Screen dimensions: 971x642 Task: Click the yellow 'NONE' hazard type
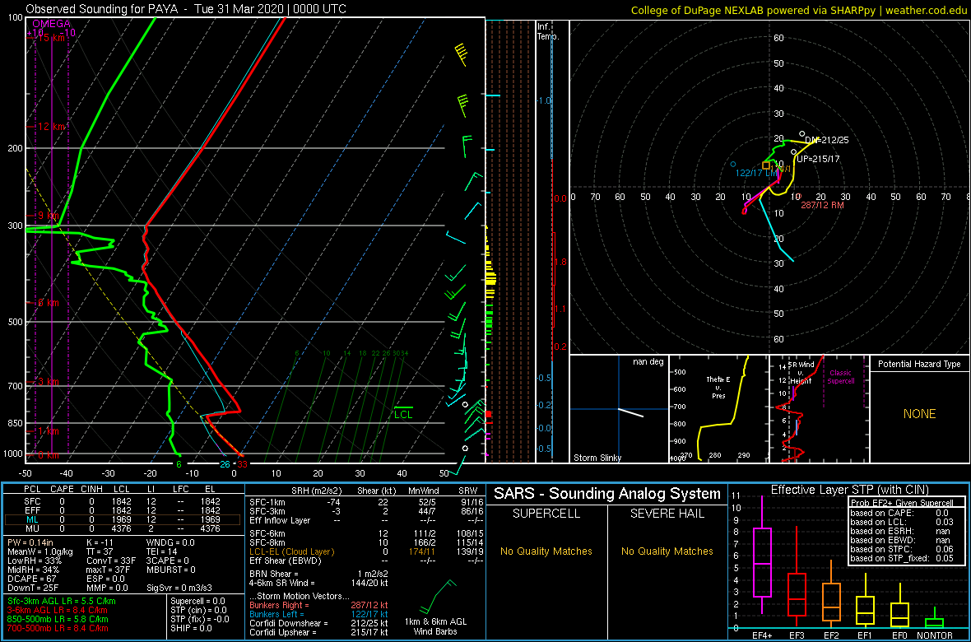(x=919, y=414)
